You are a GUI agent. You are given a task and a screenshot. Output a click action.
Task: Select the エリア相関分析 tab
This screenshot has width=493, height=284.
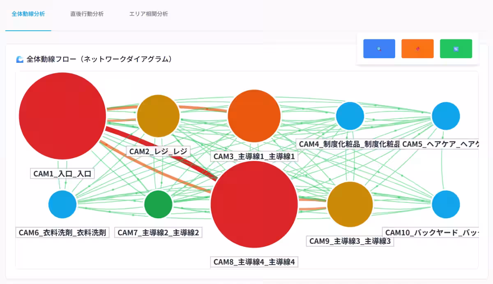(148, 14)
